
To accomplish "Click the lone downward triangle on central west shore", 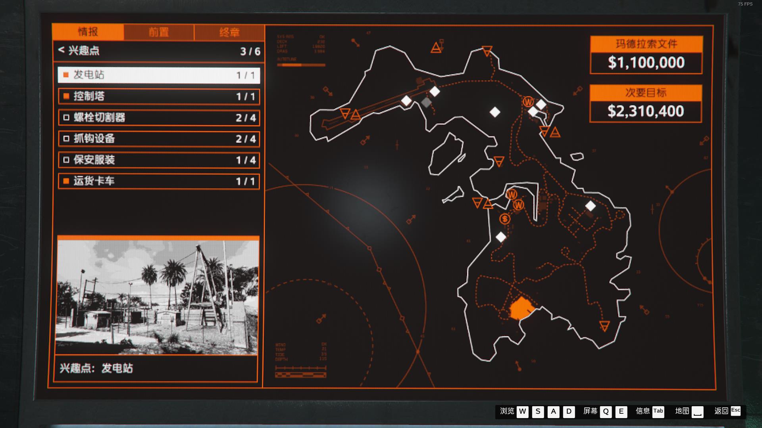I will tap(499, 161).
